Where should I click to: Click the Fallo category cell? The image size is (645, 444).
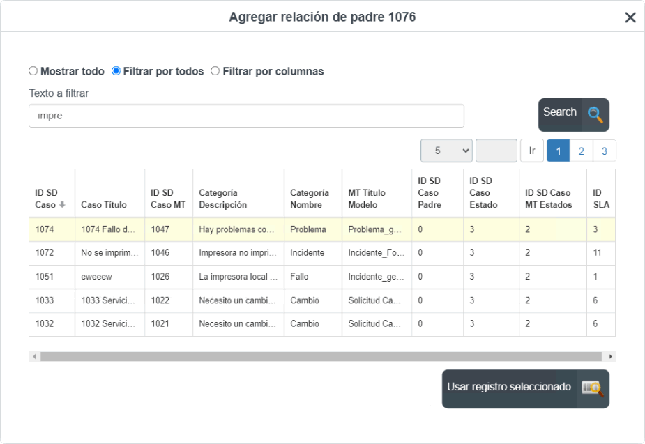pyautogui.click(x=313, y=277)
